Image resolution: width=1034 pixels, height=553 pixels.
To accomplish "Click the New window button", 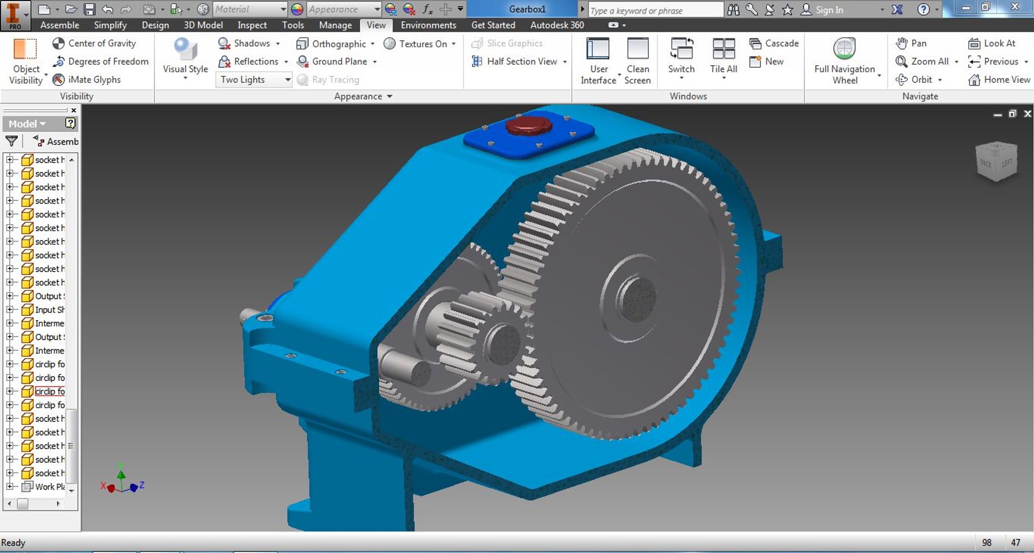I will click(x=766, y=61).
